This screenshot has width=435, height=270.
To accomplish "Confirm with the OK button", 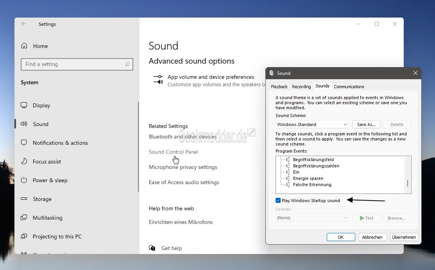I will click(341, 237).
